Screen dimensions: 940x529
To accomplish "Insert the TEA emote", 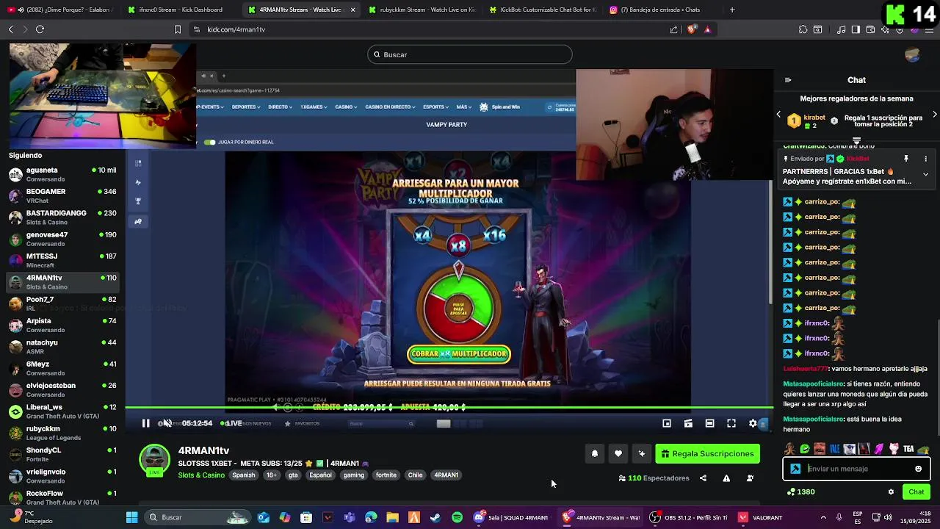I will pyautogui.click(x=908, y=449).
